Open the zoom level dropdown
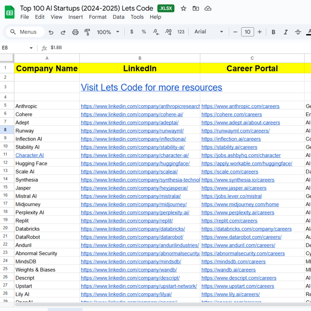This screenshot has width=311, height=311. click(108, 32)
